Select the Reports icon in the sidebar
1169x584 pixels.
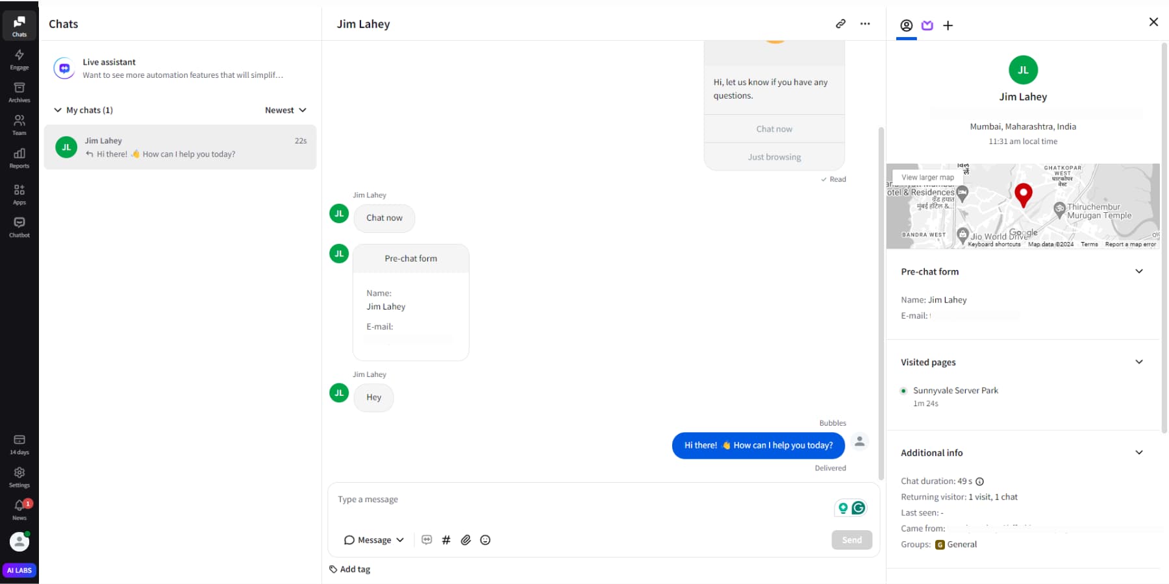click(x=19, y=157)
